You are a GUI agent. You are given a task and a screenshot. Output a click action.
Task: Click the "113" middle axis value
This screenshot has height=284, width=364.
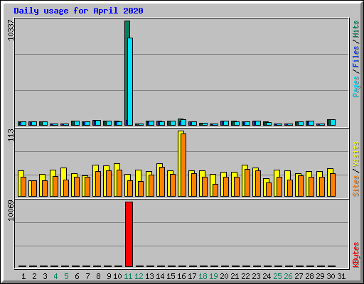click(11, 135)
